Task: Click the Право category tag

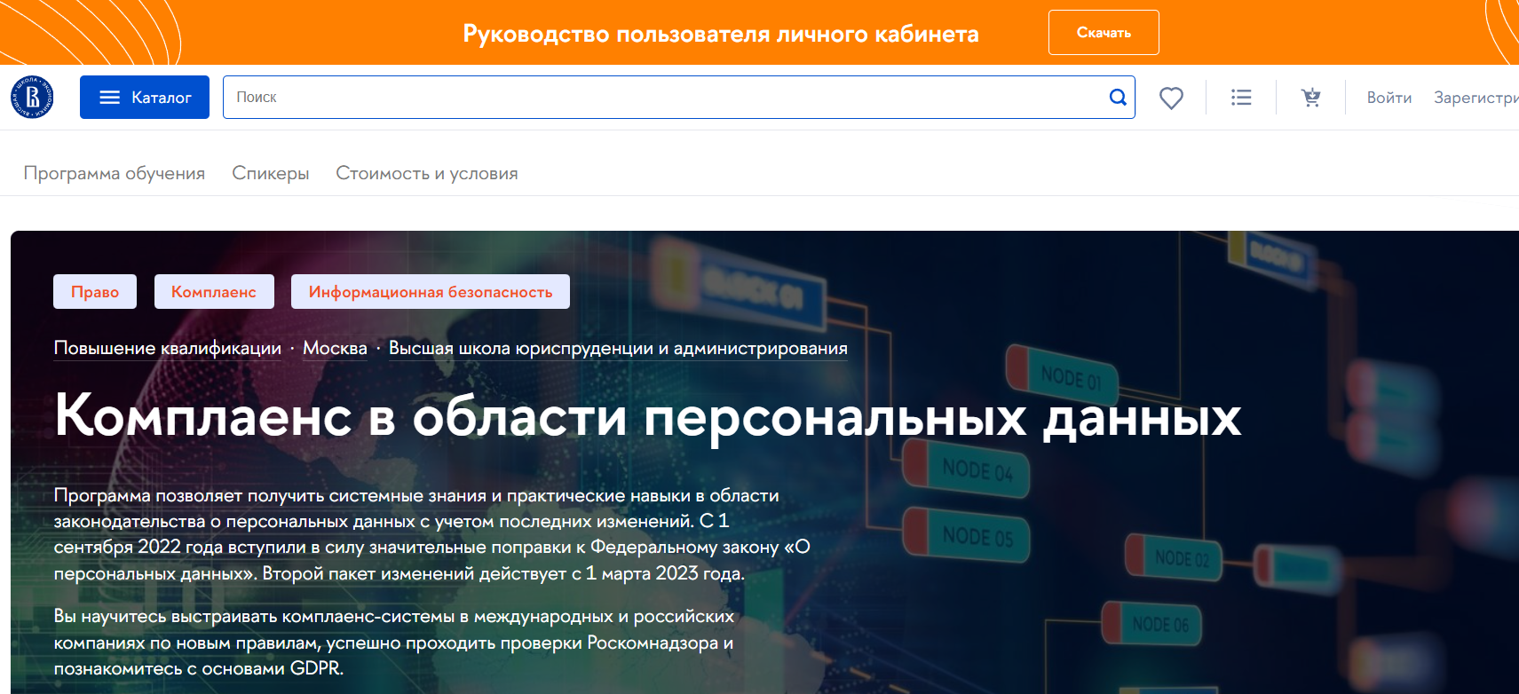Action: (x=95, y=292)
